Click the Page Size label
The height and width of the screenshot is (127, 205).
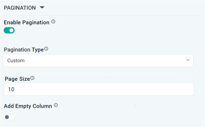click(x=17, y=79)
